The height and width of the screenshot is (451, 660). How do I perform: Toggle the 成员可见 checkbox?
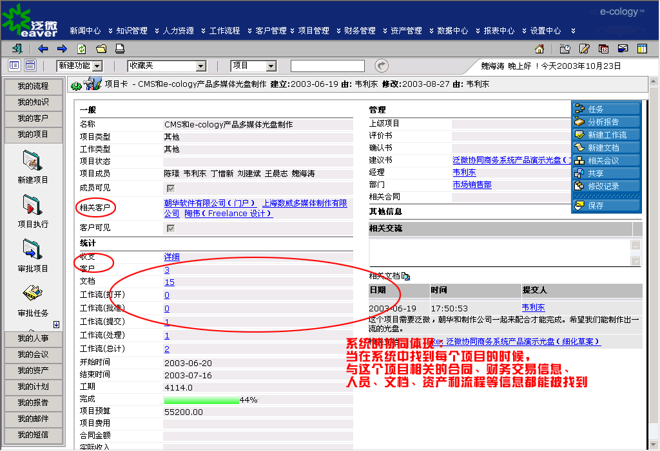point(171,189)
